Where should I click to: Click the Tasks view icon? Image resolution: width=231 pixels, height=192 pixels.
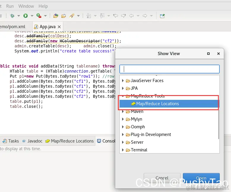coord(4,141)
